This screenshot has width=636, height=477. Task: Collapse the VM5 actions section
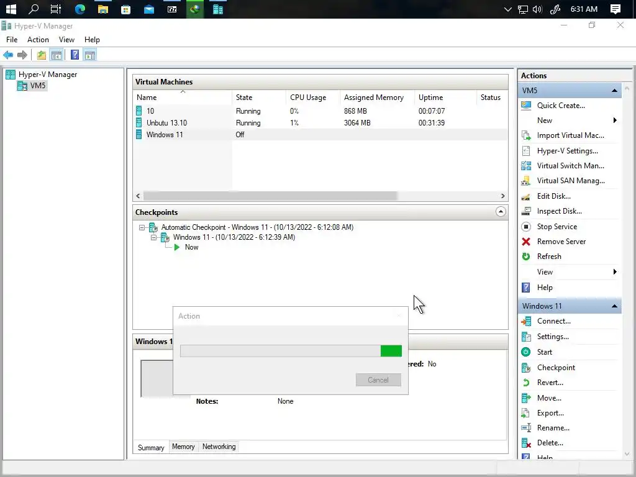(614, 91)
